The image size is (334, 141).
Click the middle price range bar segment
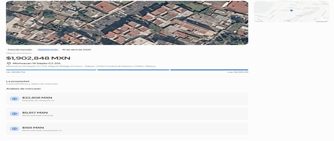point(133,70)
